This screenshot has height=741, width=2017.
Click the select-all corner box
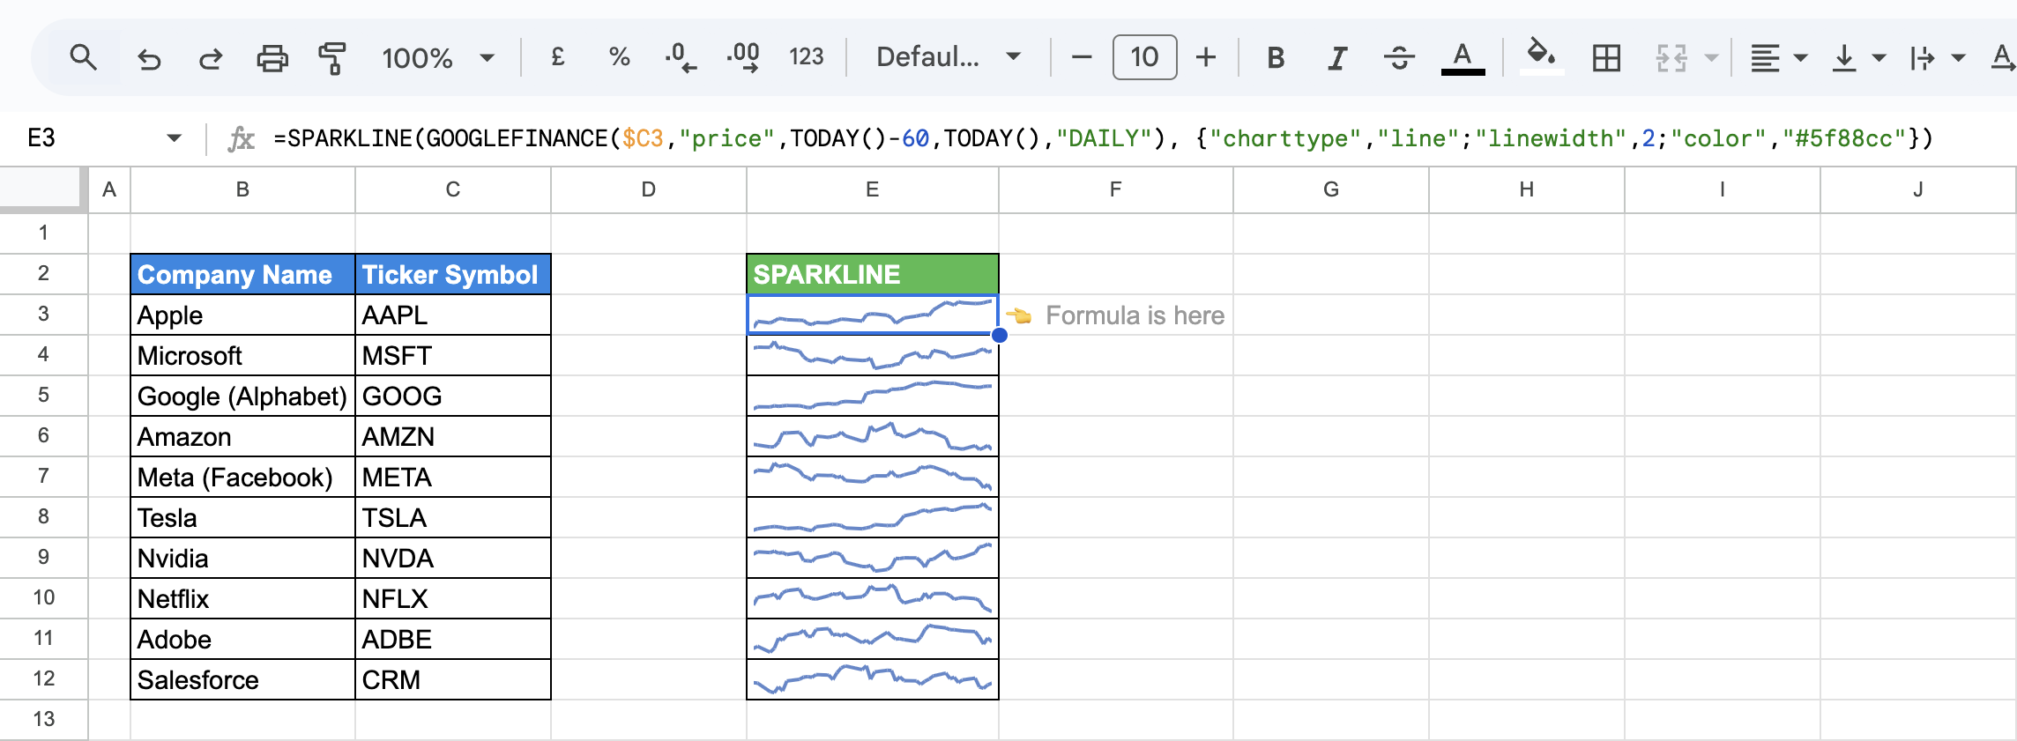43,189
